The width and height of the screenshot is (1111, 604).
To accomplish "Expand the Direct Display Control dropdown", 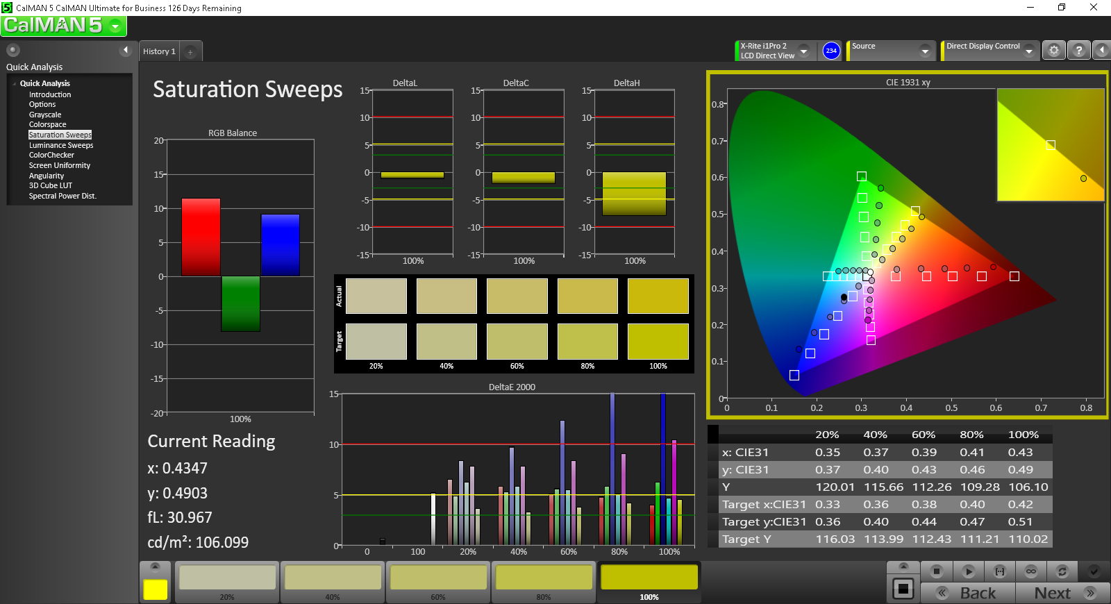I will point(1029,51).
